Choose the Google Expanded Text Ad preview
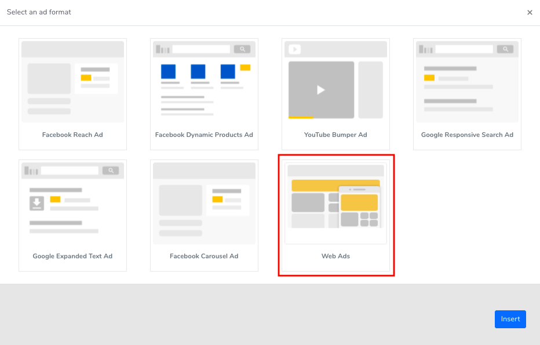This screenshot has height=345, width=540. coord(72,203)
